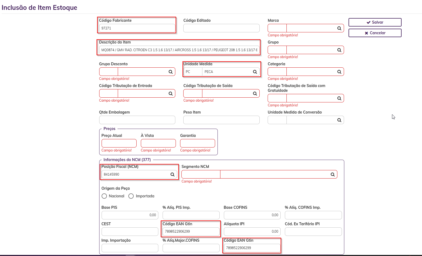This screenshot has height=256, width=422.
Task: Click the Qtde Embalagem input field
Action: [x=137, y=120]
